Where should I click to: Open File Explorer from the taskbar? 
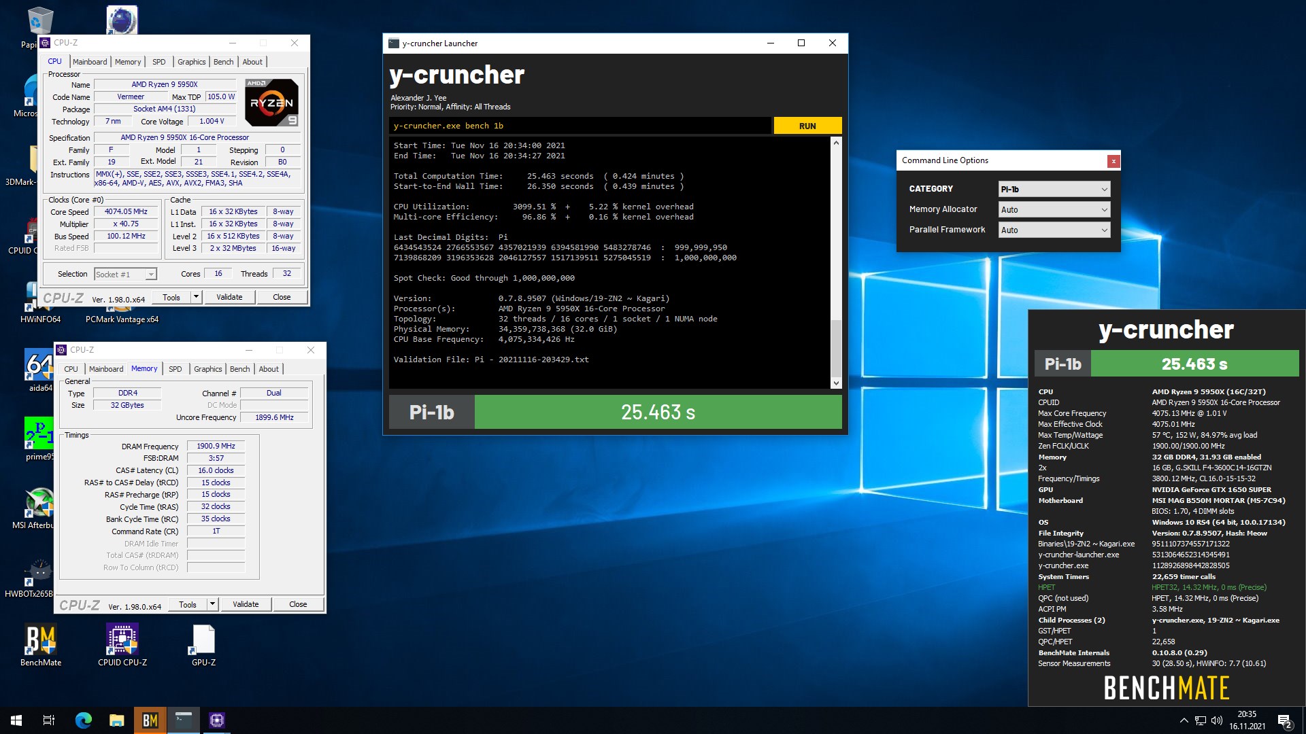point(116,720)
